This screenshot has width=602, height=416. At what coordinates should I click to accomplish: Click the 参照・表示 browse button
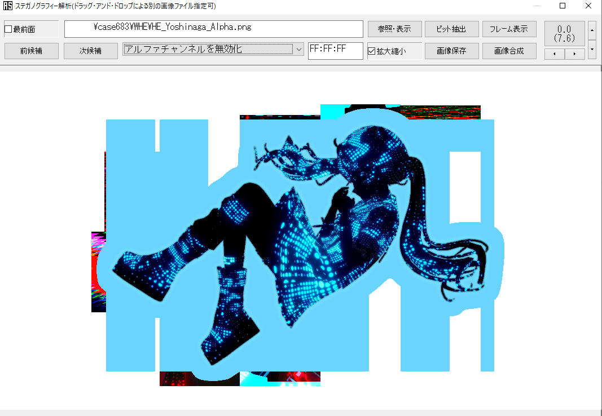[395, 29]
